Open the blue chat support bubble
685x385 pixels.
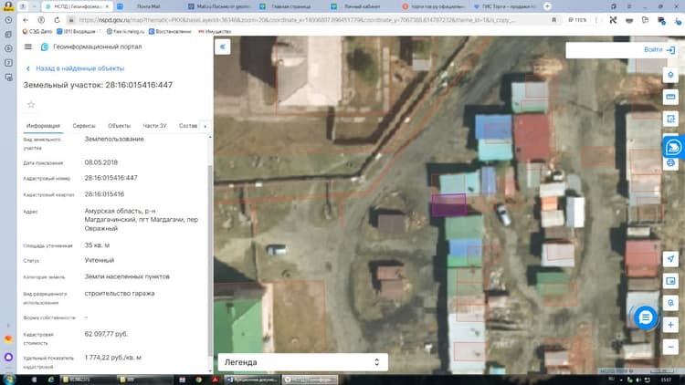(645, 317)
